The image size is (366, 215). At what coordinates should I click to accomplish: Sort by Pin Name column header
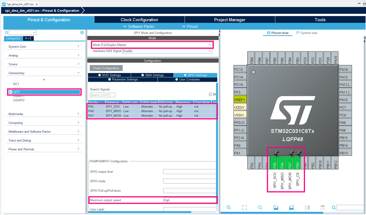[96, 102]
